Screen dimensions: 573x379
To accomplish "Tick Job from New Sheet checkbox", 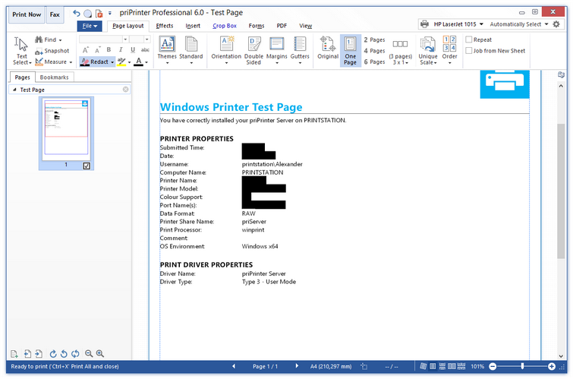I will 469,50.
